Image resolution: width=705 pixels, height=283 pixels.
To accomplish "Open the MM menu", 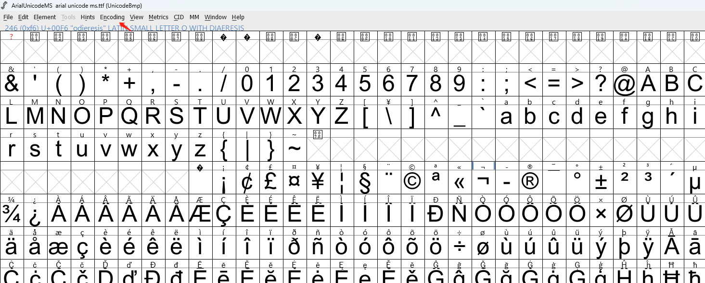I will [x=194, y=17].
